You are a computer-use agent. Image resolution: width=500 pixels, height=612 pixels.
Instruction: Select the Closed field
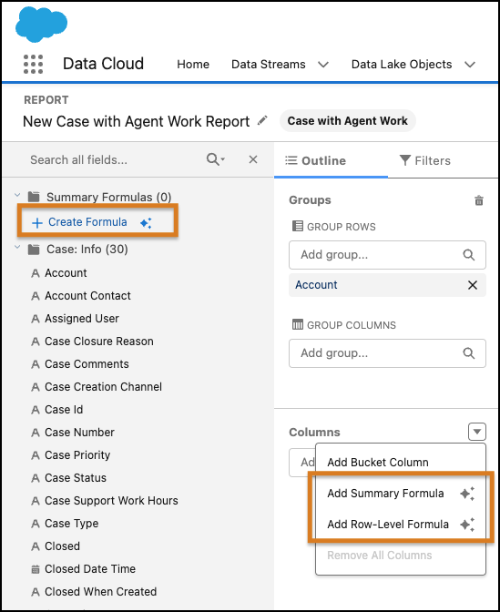[63, 546]
